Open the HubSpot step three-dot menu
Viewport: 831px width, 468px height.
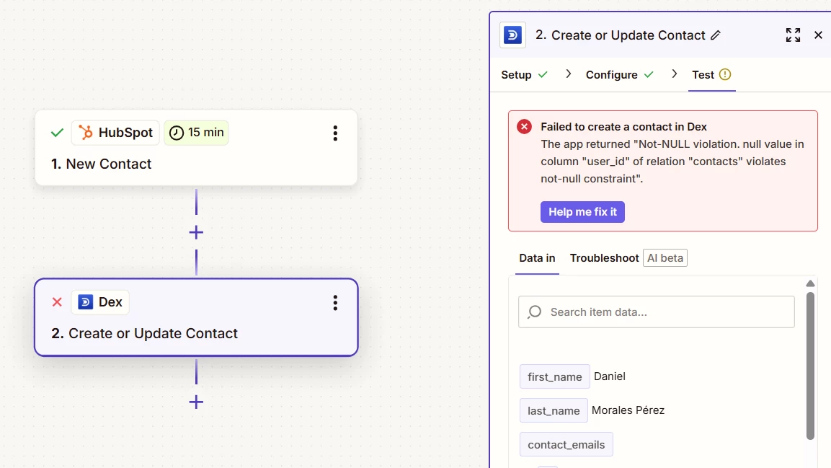(335, 133)
